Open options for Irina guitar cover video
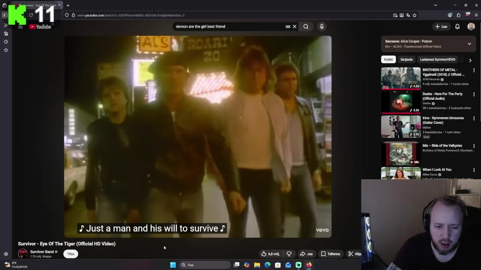This screenshot has height=270, width=481. (474, 118)
